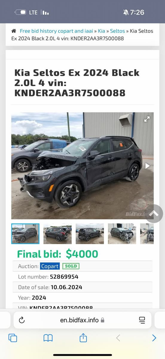
Task: Select the second thumbnail, the rear side view
Action: [57, 234]
